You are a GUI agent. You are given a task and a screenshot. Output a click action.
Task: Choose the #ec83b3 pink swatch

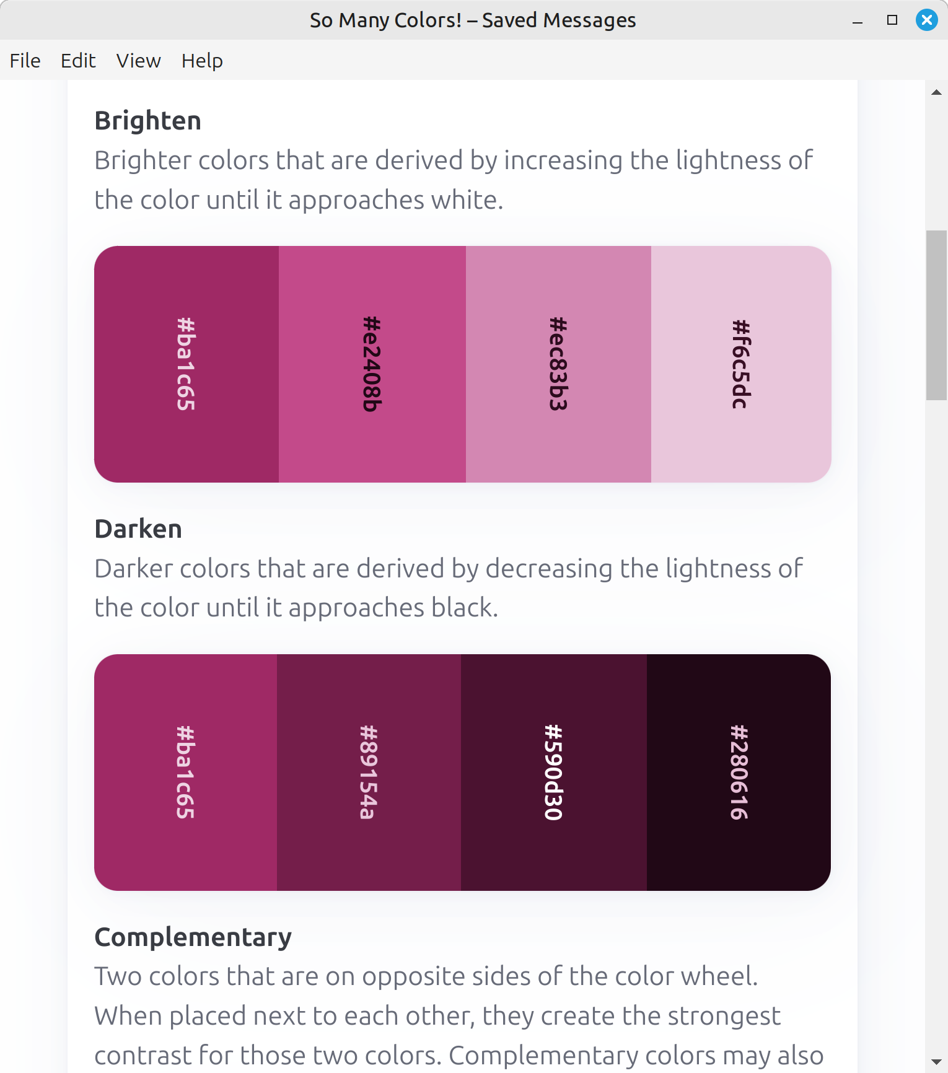(x=558, y=364)
